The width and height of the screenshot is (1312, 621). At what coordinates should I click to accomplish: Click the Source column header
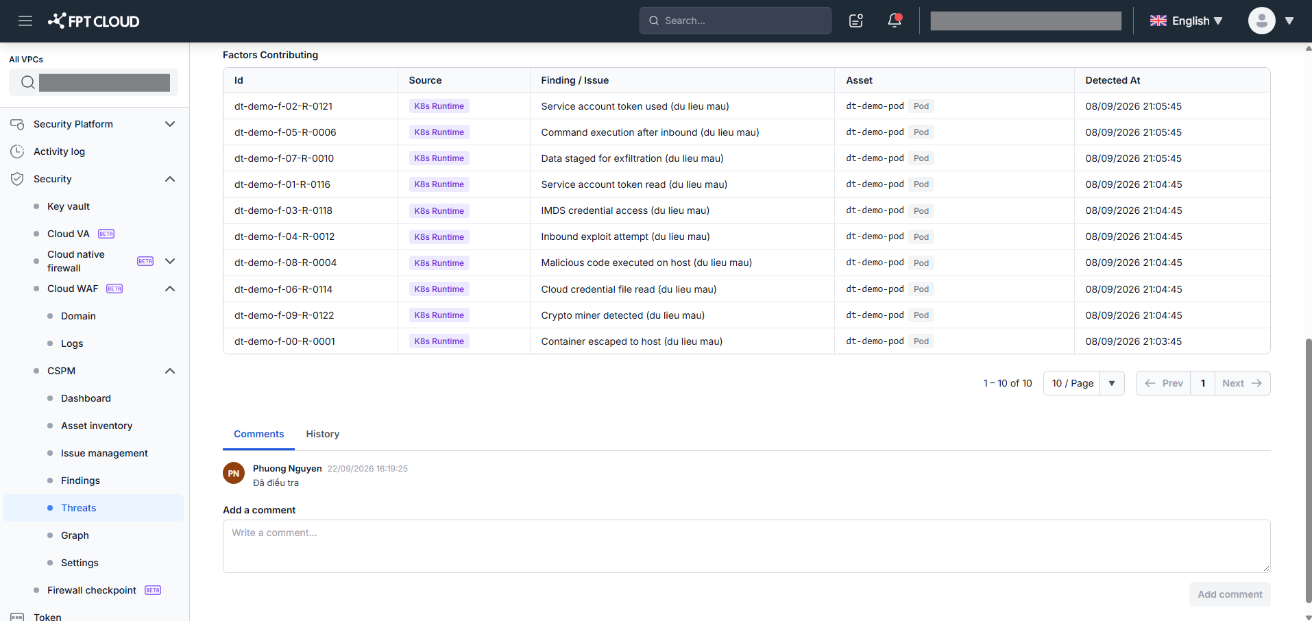[x=425, y=80]
